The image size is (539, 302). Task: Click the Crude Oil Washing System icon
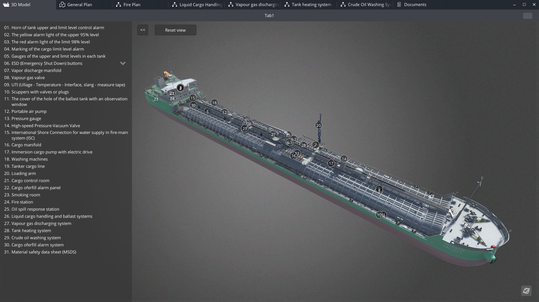point(343,4)
